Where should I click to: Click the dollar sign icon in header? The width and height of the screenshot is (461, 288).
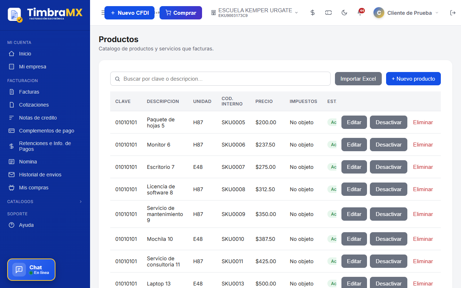point(313,13)
